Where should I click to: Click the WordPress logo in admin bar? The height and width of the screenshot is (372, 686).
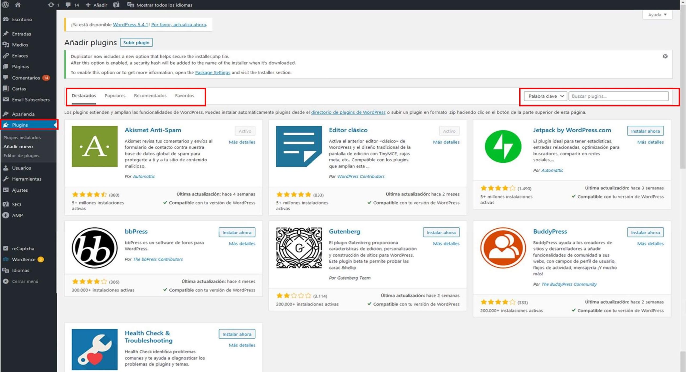coord(5,5)
